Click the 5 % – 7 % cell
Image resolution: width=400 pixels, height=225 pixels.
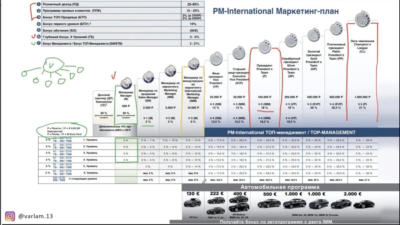(x=148, y=140)
